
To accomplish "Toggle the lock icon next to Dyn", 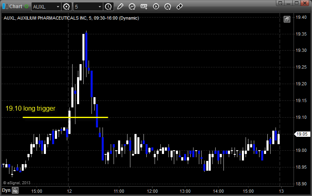I will tap(15, 190).
